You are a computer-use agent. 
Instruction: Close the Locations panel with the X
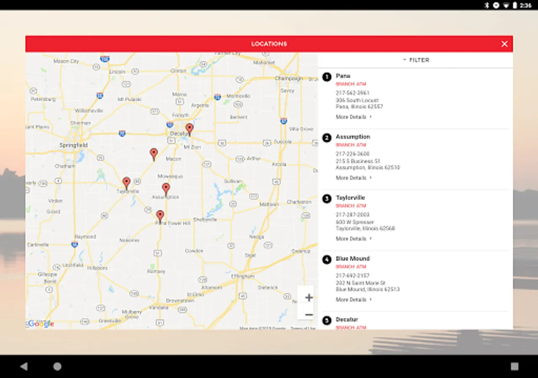[504, 44]
